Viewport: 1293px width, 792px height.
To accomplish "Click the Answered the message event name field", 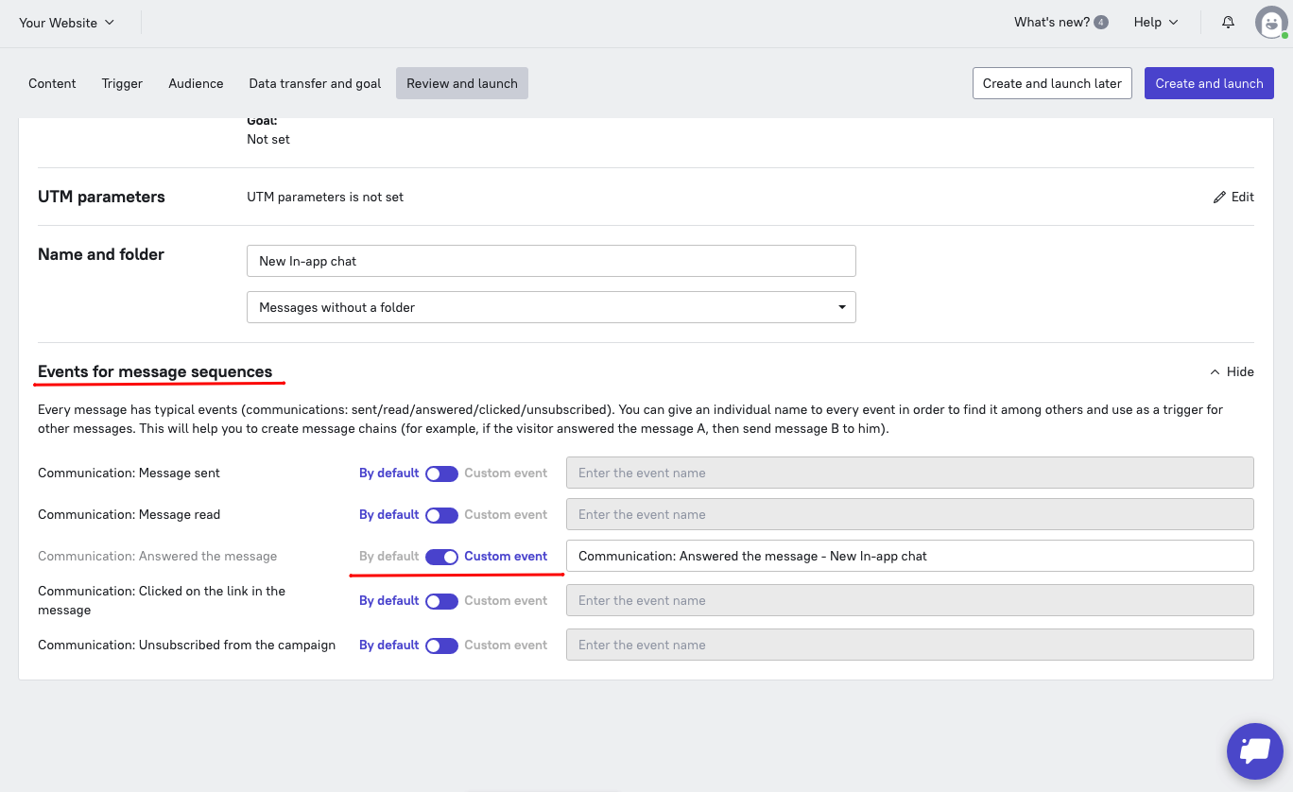I will pos(909,556).
